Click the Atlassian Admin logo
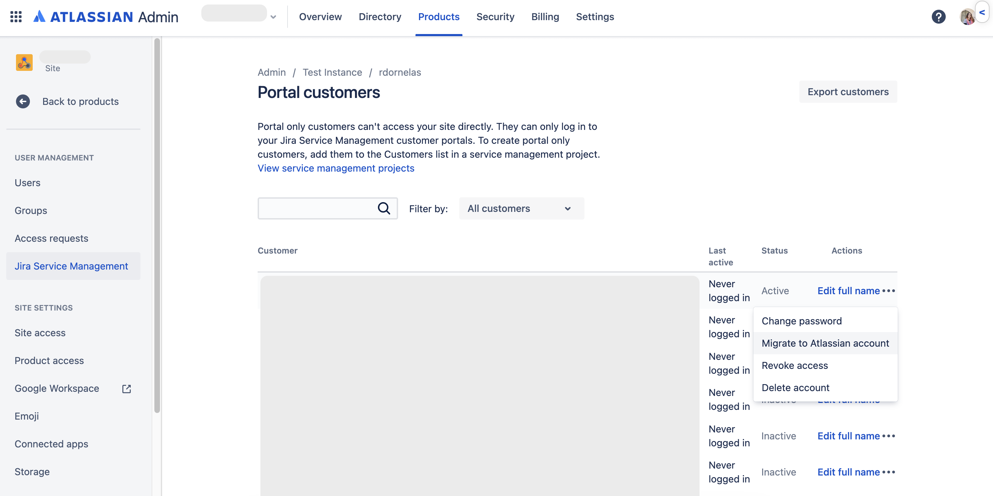This screenshot has width=993, height=496. tap(106, 17)
